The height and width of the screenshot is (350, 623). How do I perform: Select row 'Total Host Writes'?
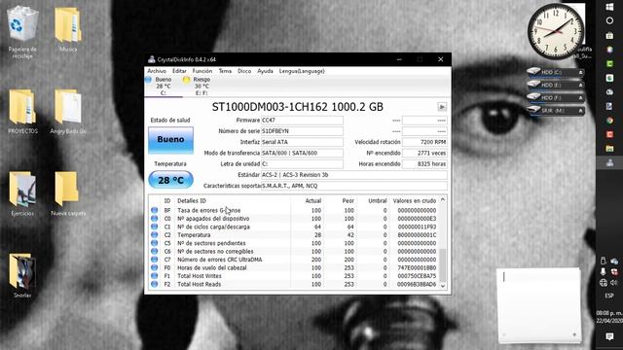pos(294,276)
